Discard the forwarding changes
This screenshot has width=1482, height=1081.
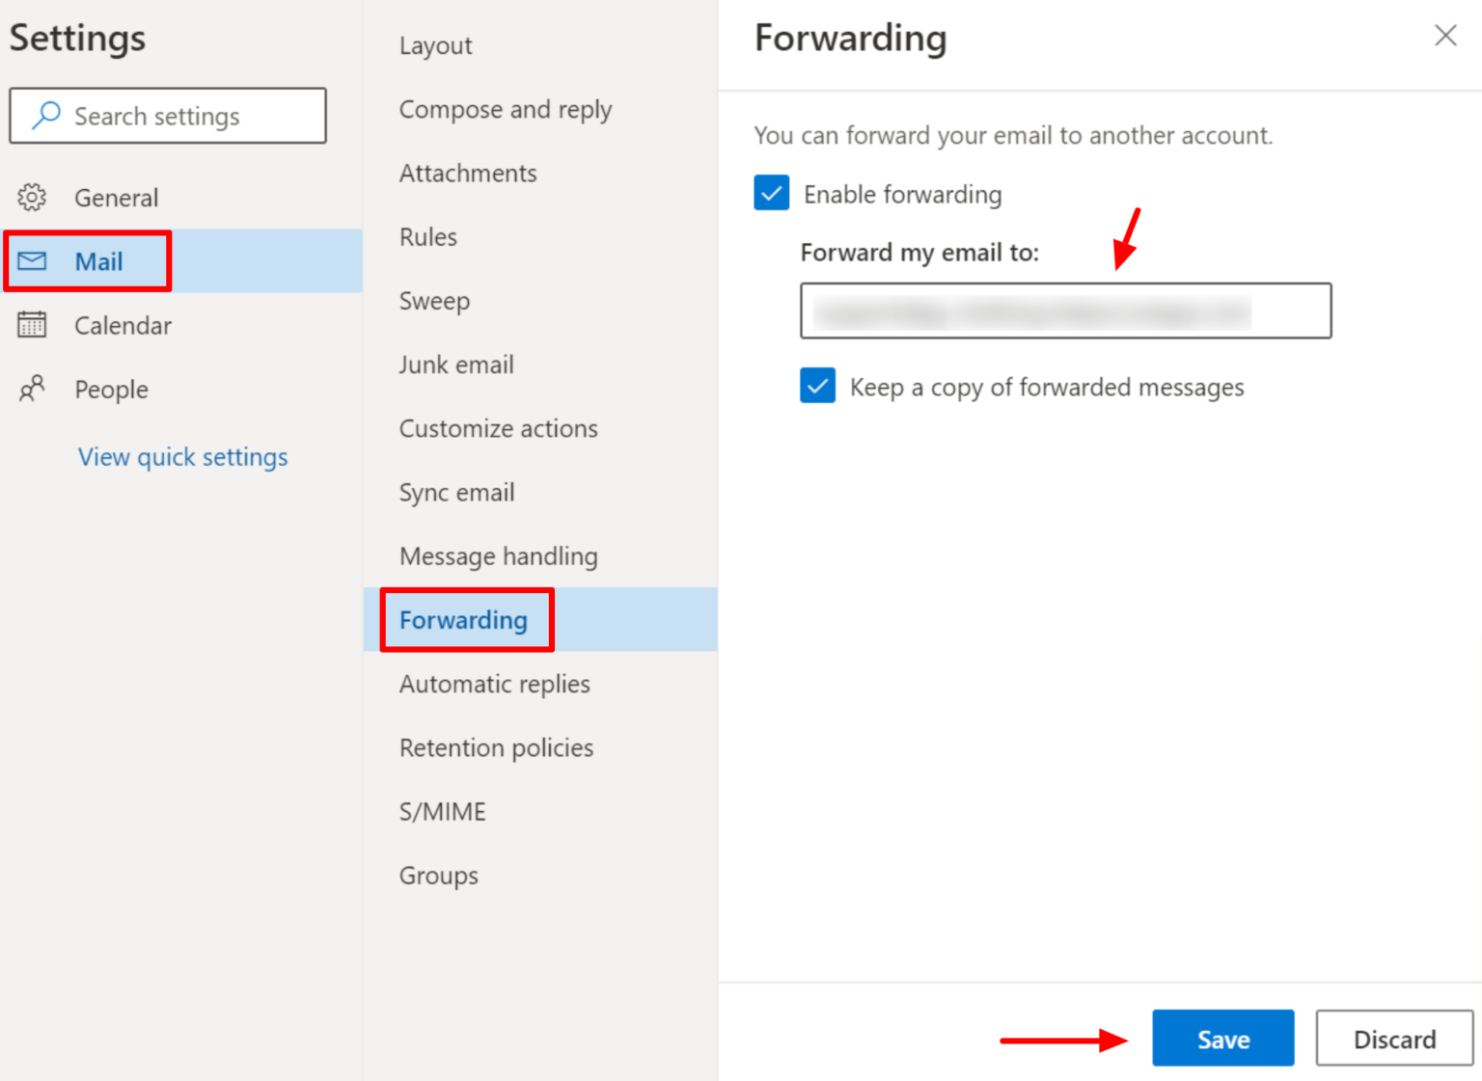coord(1394,1039)
